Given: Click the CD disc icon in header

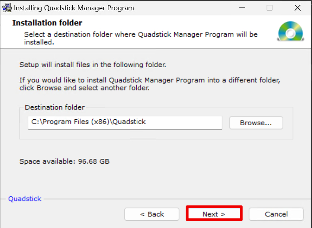Looking at the screenshot, I should pyautogui.click(x=290, y=31).
